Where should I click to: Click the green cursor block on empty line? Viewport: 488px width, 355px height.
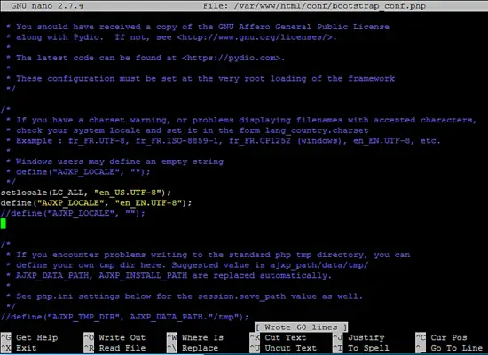click(x=4, y=224)
